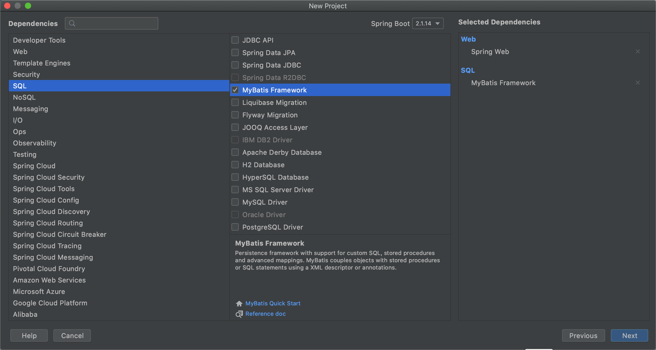Viewport: 656px width, 350px height.
Task: Open Spring Cloud Circuit Breaker category
Action: coord(119,234)
